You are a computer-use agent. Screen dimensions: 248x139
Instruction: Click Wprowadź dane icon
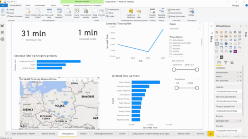(49, 14)
